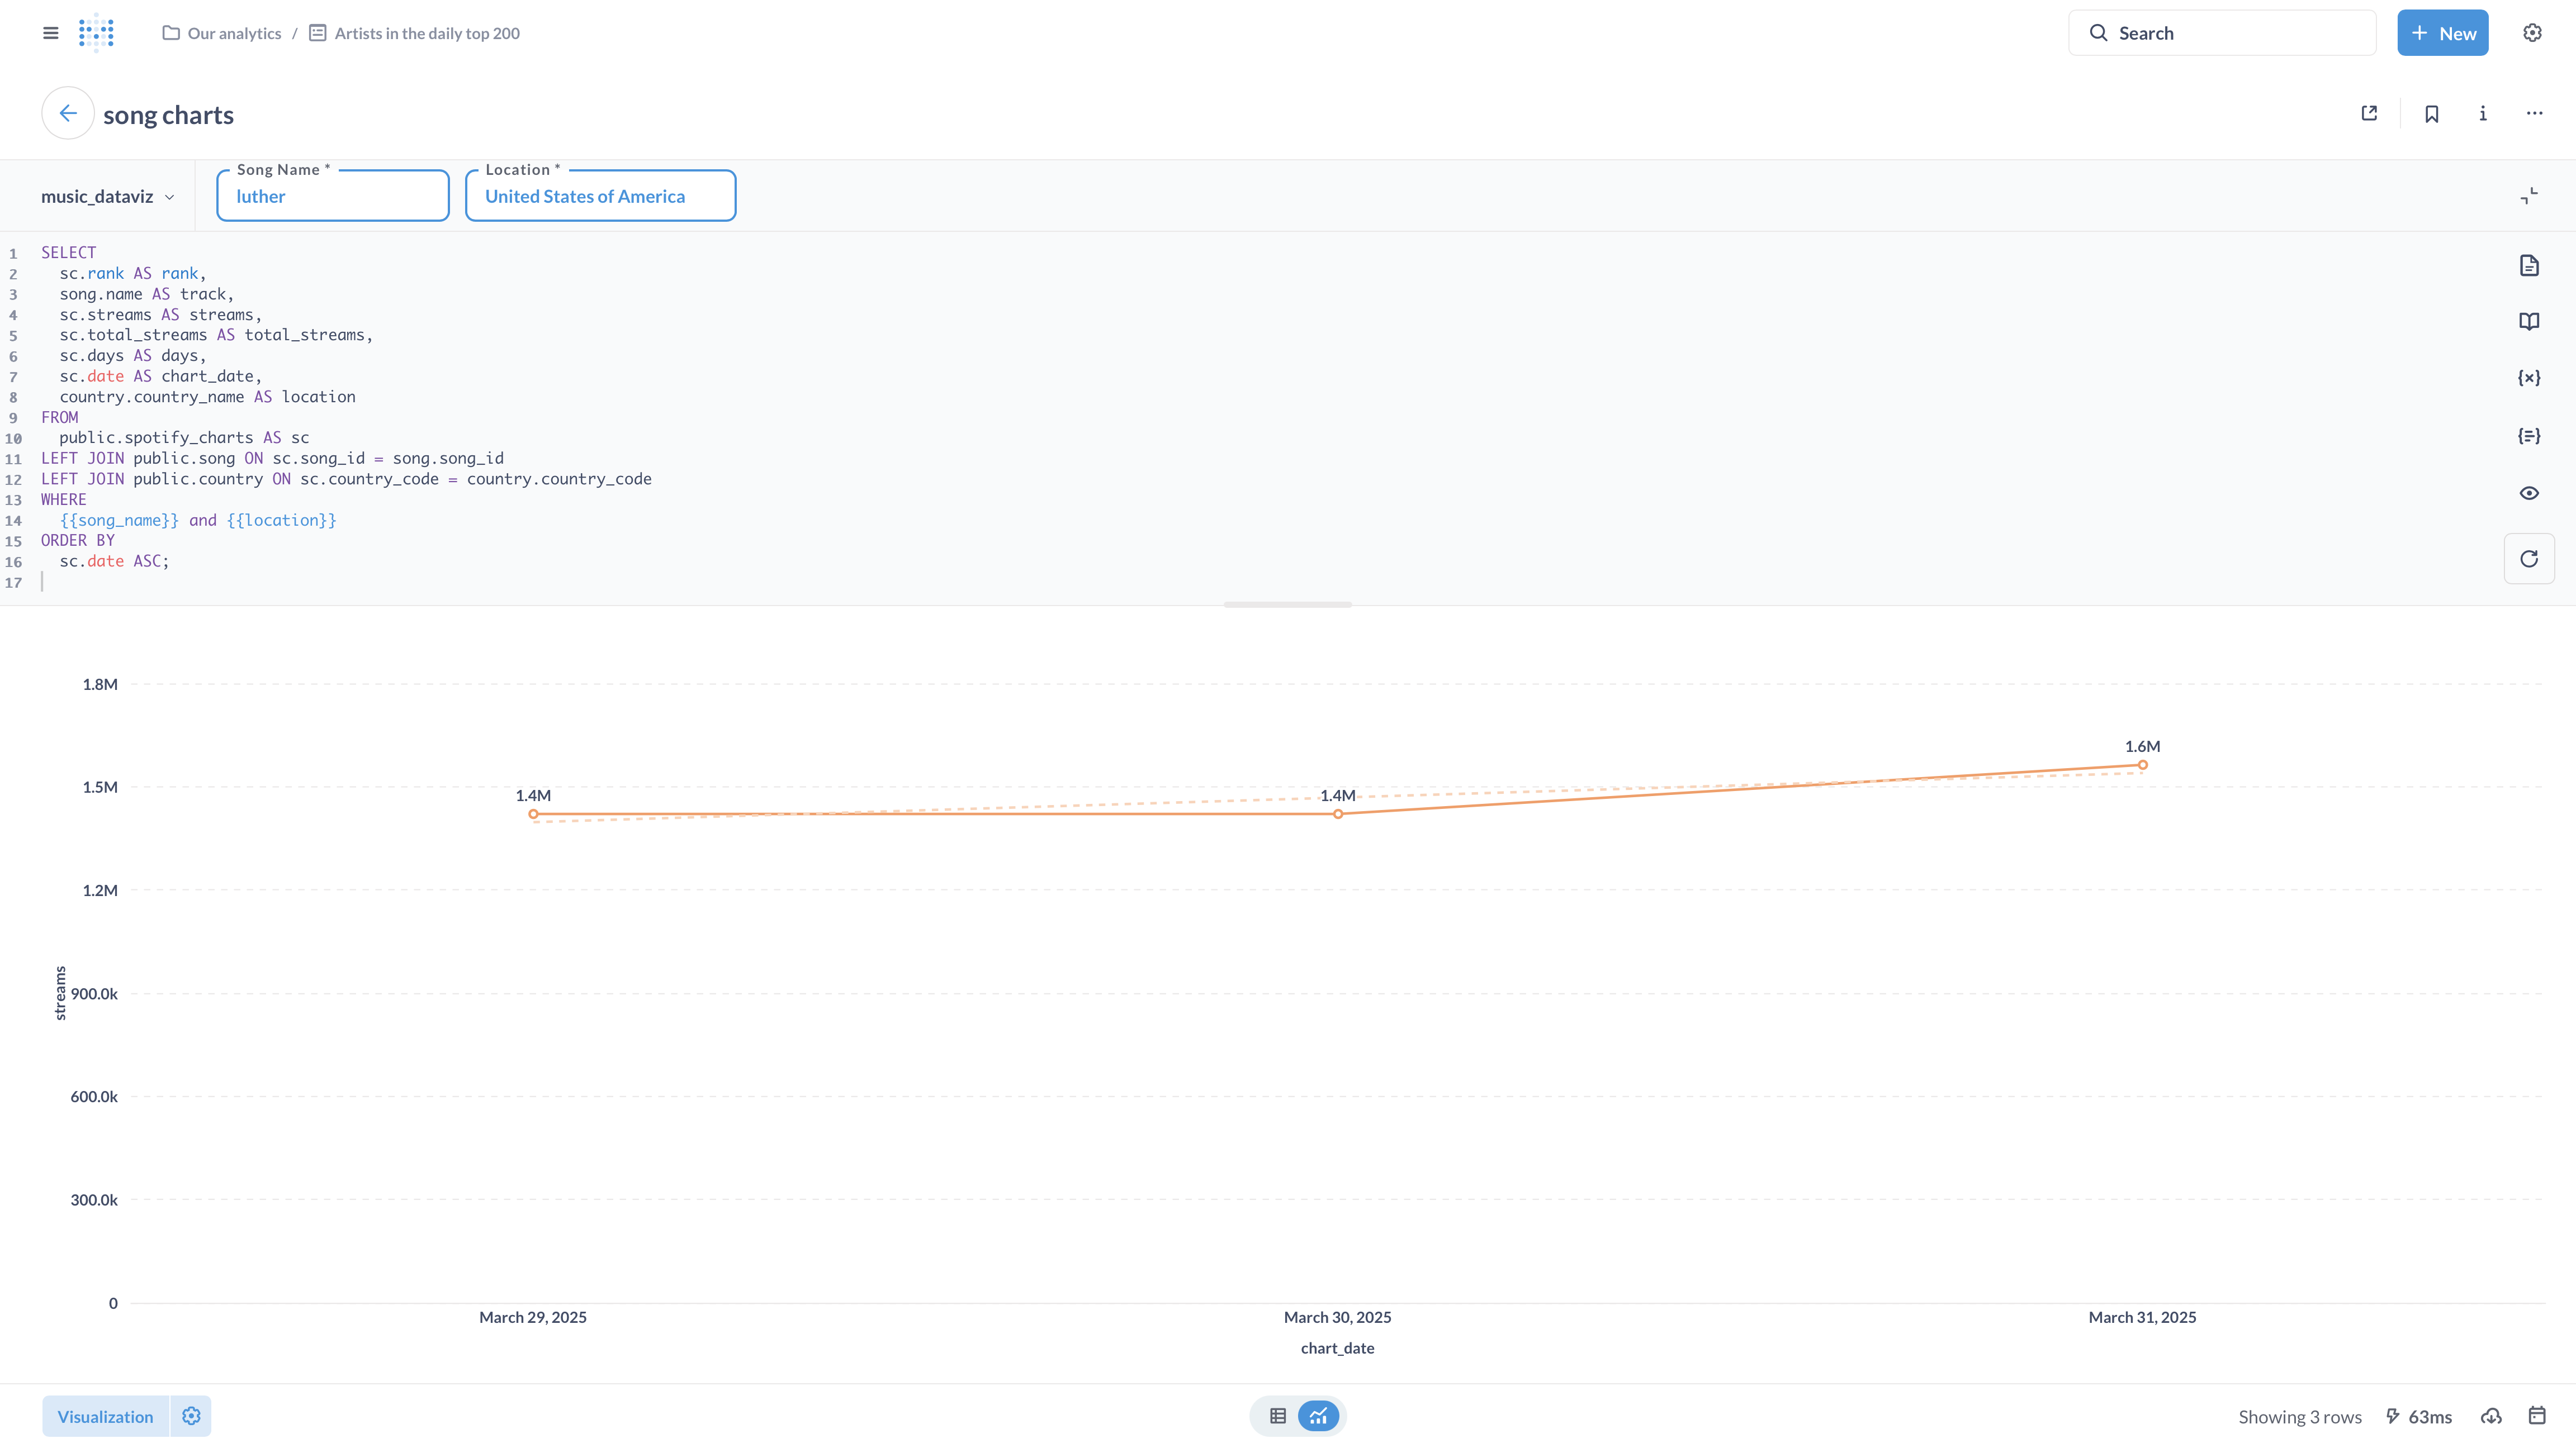Open the SQL snippets icon
Image resolution: width=2576 pixels, height=1448 pixels.
pos(2529,436)
